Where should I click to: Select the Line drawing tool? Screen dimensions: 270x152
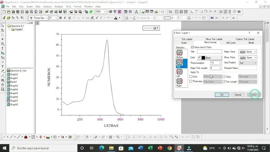[x=3, y=76]
